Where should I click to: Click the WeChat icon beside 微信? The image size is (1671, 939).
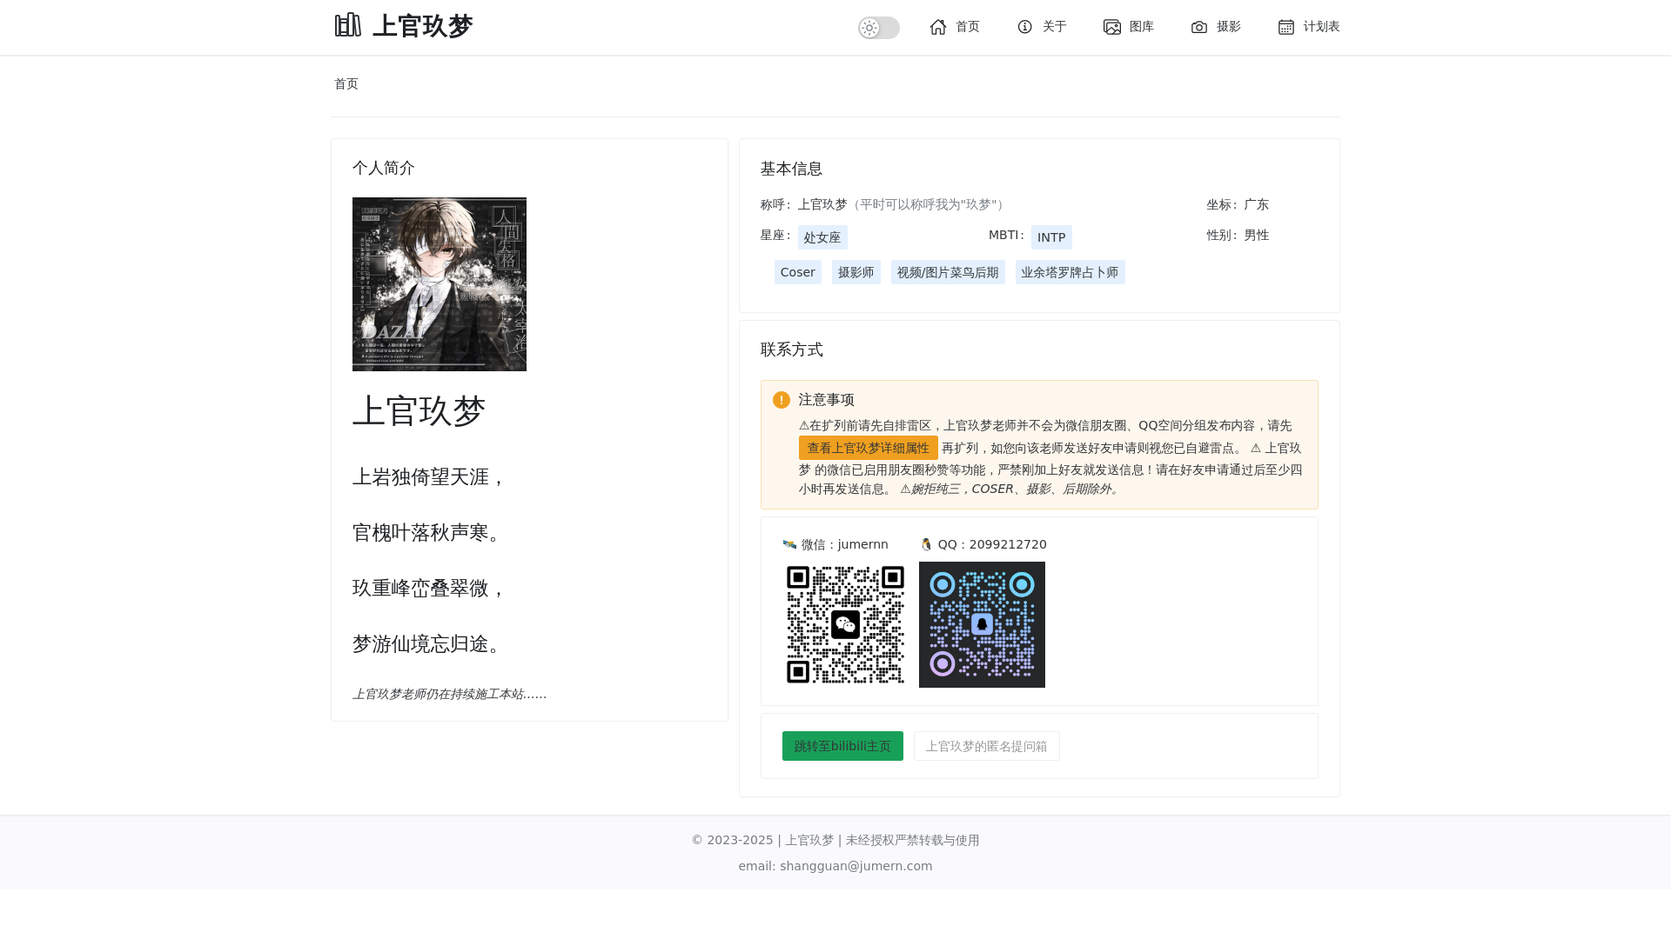pos(789,544)
